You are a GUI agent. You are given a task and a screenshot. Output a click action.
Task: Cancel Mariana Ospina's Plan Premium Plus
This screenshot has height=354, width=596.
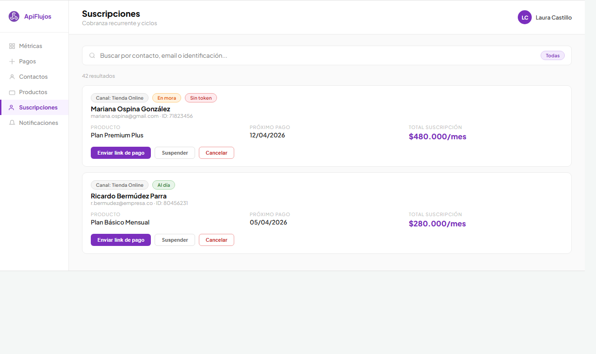(x=216, y=153)
